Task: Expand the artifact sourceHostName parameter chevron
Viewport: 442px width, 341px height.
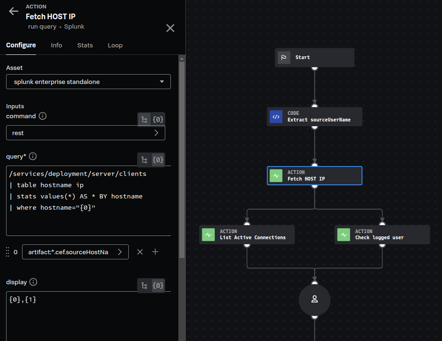Action: click(x=120, y=252)
